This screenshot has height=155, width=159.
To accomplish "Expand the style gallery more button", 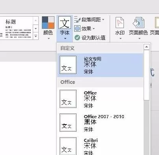I will pyautogui.click(x=36, y=36).
